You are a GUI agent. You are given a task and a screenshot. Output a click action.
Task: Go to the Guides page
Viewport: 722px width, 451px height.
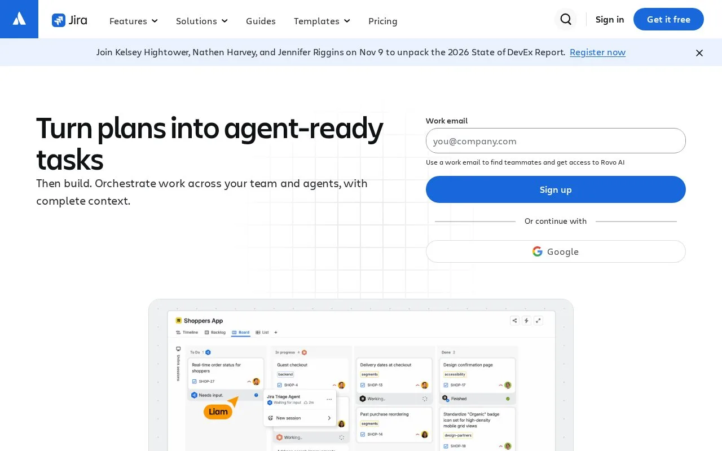tap(261, 21)
